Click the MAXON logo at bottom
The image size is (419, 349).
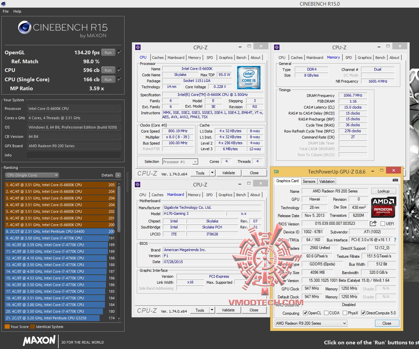click(x=39, y=340)
